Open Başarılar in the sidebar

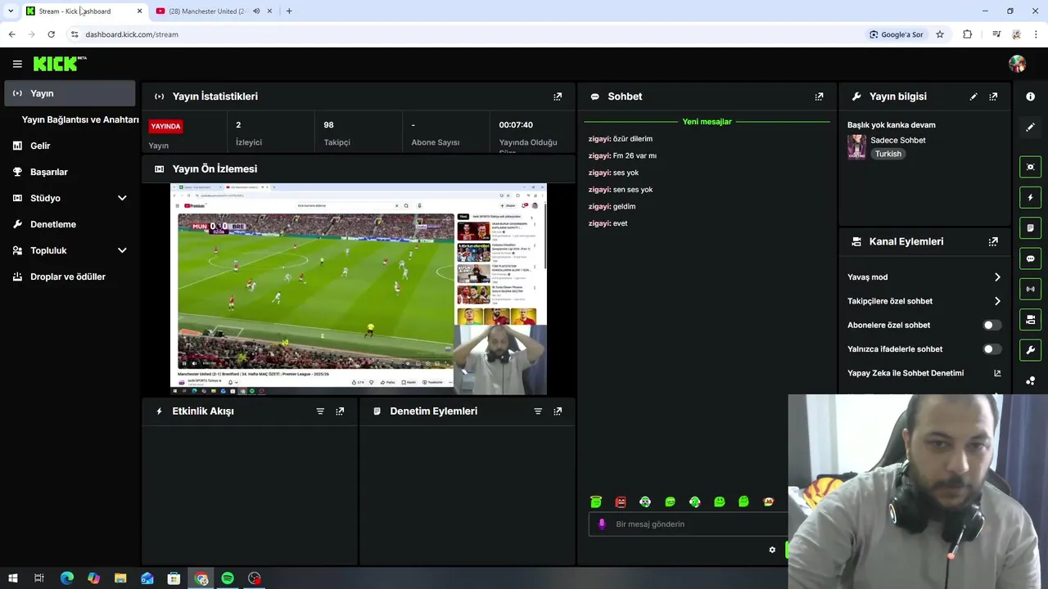[70, 172]
